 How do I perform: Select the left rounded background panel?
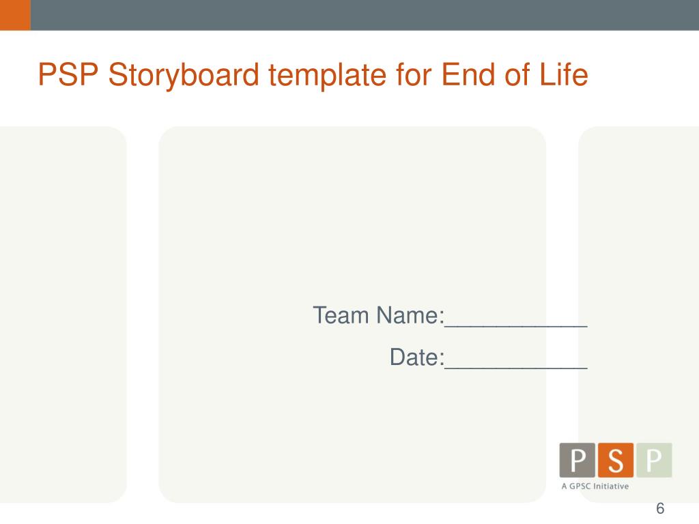pyautogui.click(x=63, y=315)
